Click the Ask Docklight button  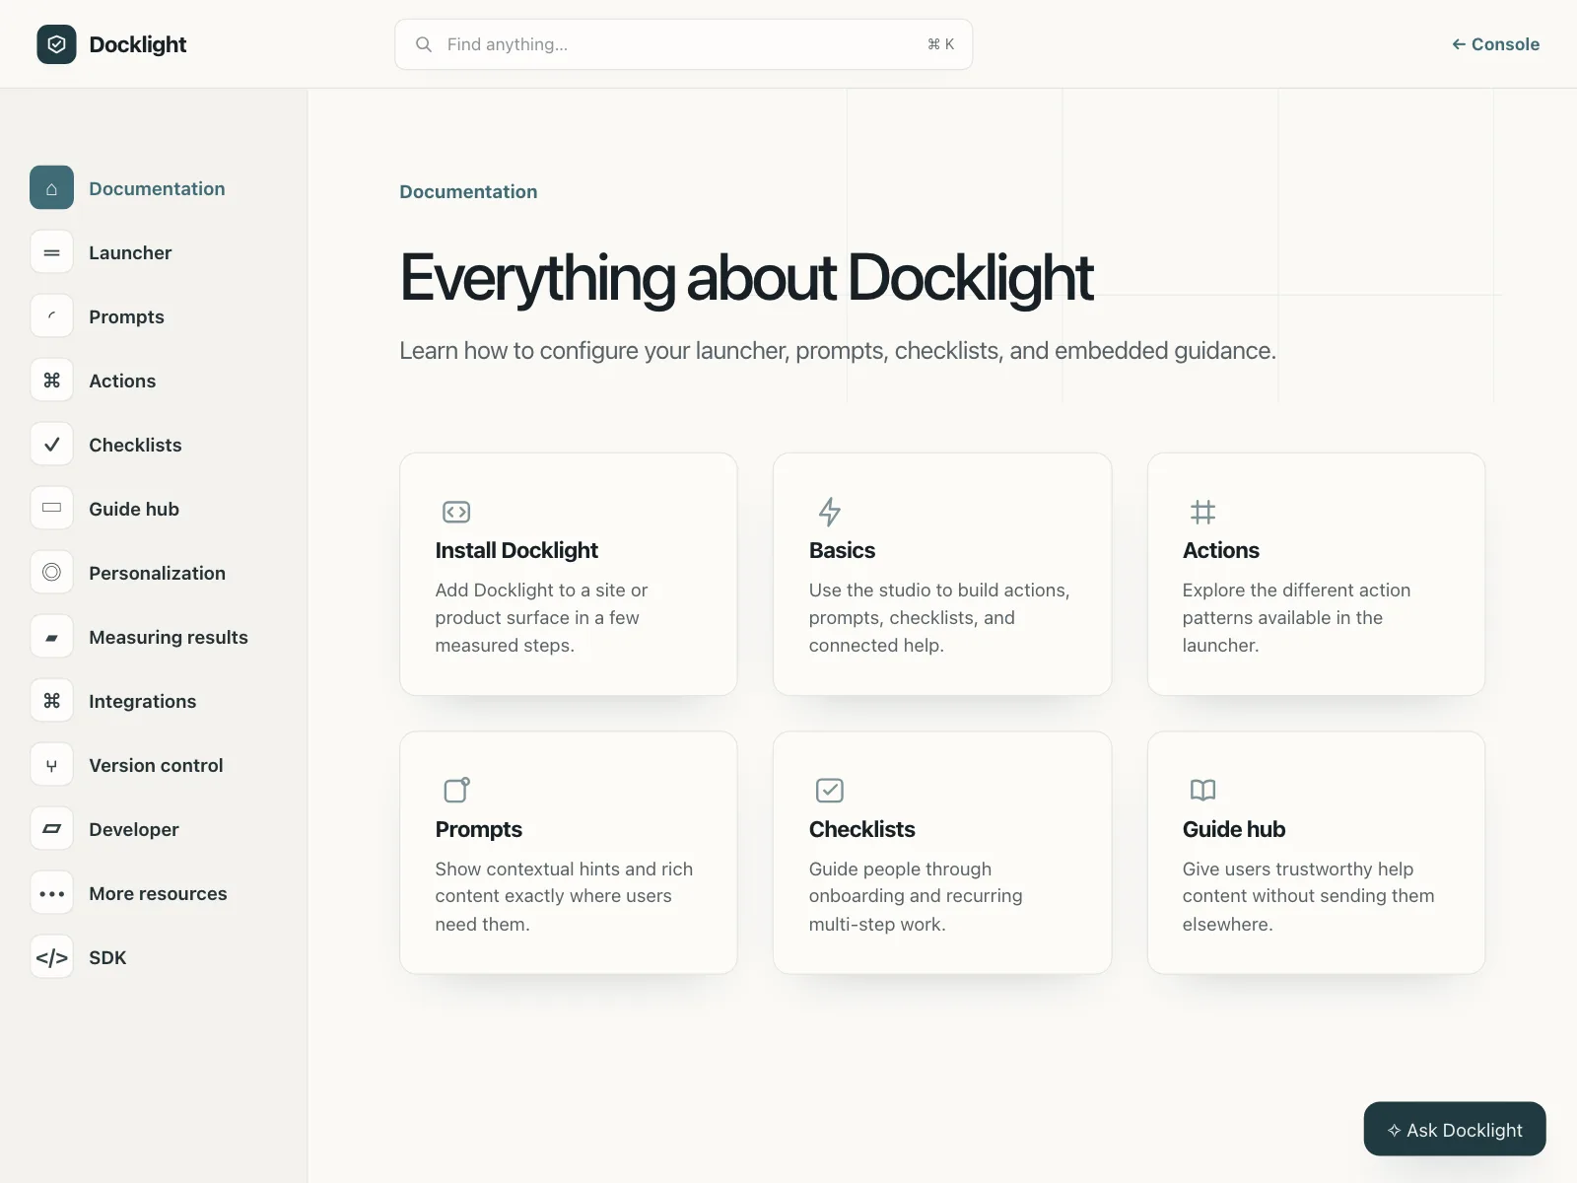[1455, 1129]
